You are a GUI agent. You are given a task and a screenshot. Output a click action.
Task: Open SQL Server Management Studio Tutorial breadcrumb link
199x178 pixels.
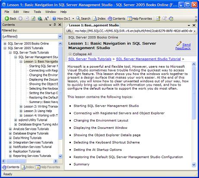(148, 59)
